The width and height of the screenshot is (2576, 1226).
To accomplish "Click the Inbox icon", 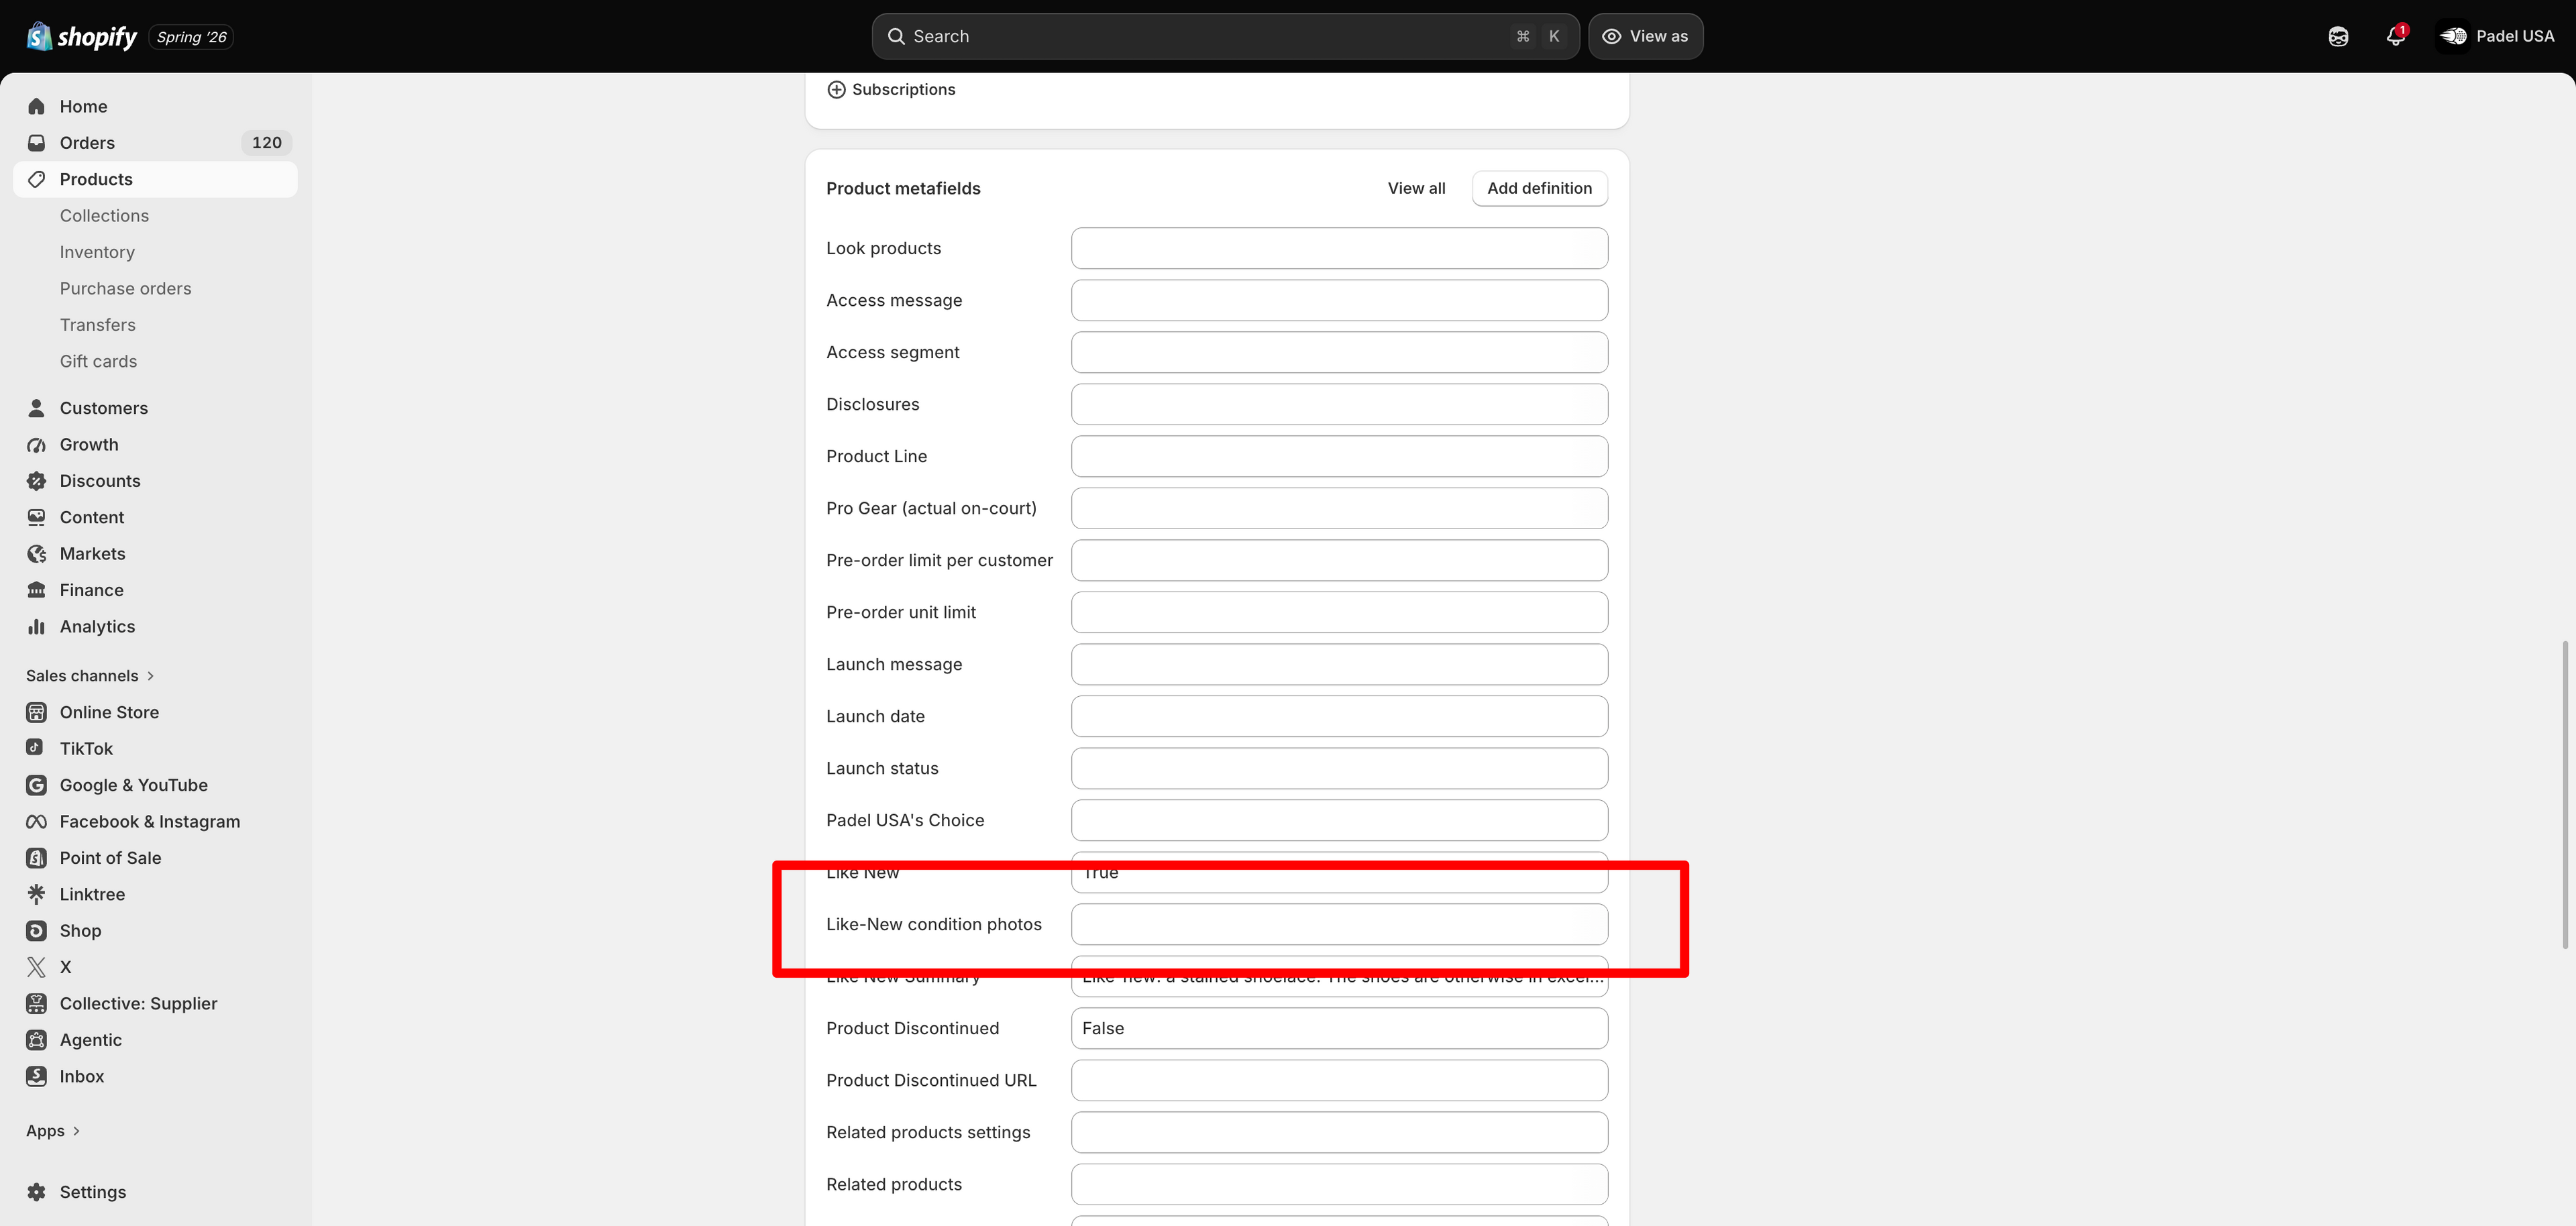I will tap(37, 1076).
